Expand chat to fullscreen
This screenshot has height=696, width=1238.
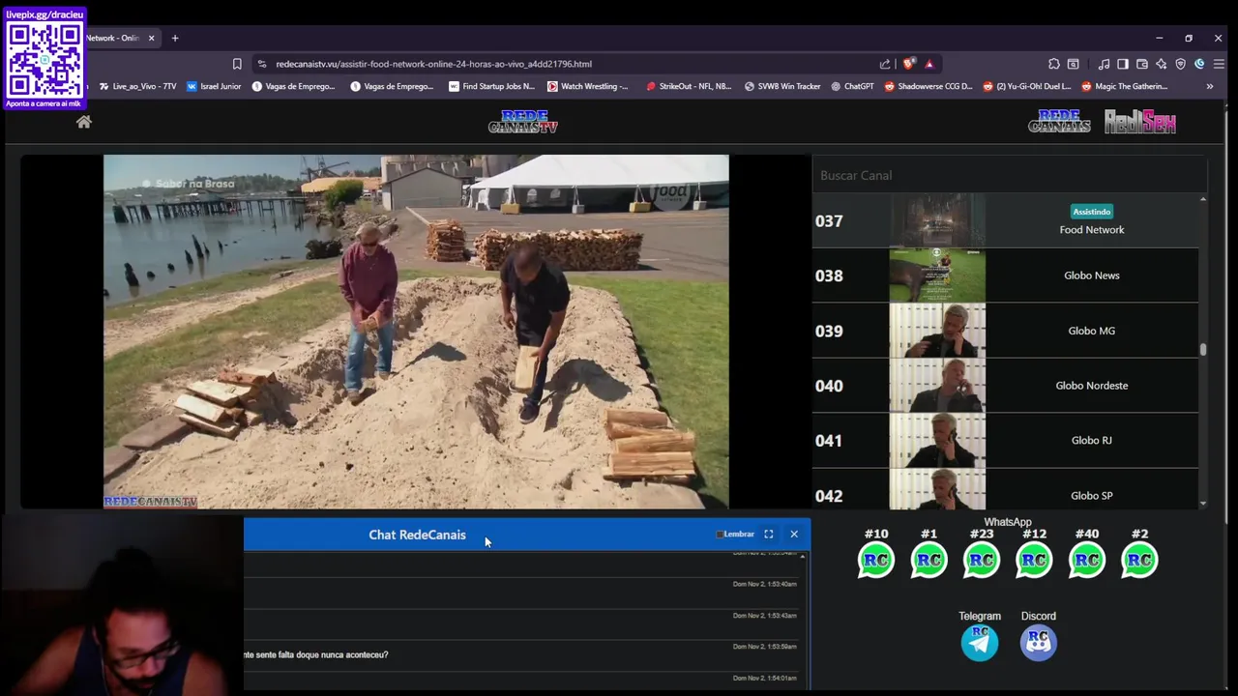pyautogui.click(x=769, y=534)
